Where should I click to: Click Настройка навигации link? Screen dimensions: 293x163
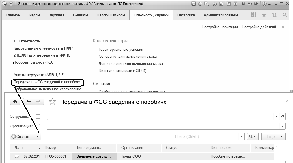(220, 27)
